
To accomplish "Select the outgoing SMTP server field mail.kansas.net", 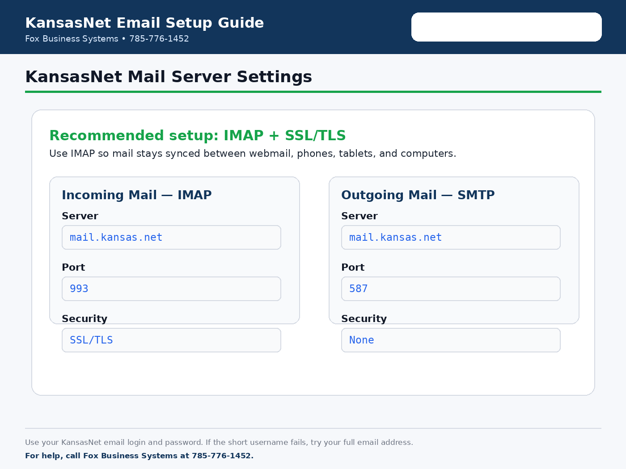I will pos(451,237).
